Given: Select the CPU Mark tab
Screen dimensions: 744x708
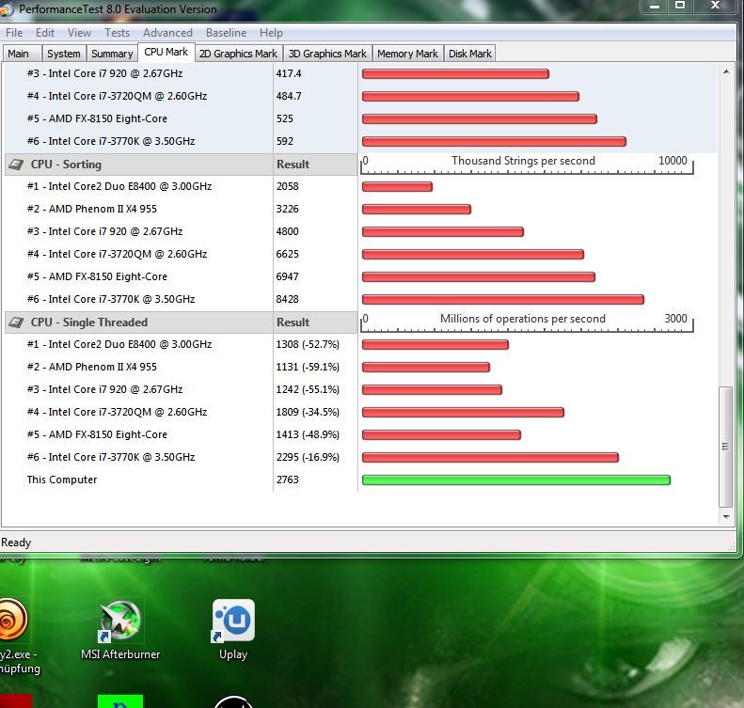Looking at the screenshot, I should pos(166,52).
